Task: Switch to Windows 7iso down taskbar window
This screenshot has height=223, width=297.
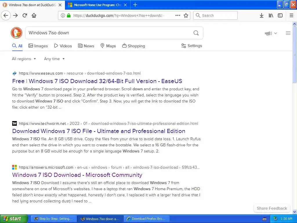Action: 100,219
